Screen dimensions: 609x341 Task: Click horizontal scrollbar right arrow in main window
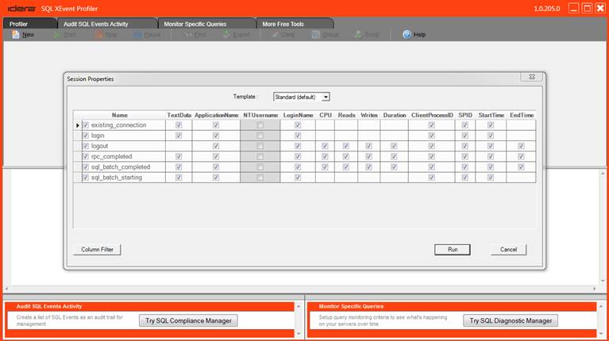pyautogui.click(x=594, y=289)
